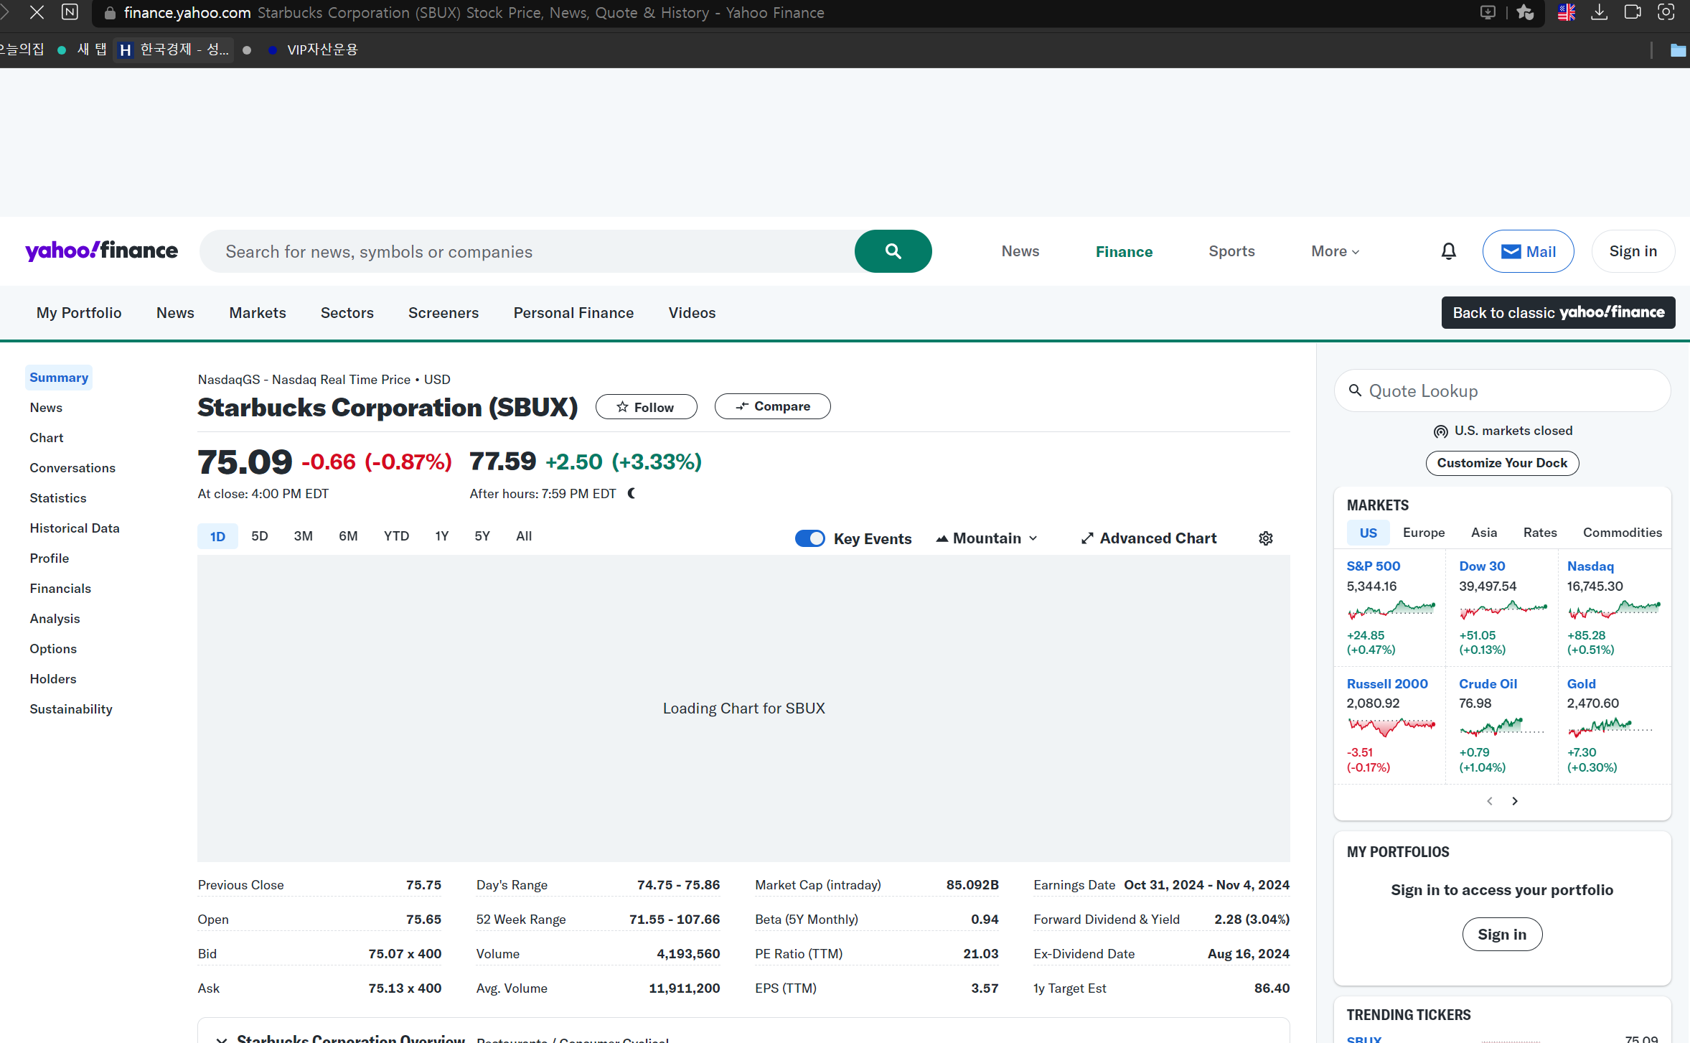The height and width of the screenshot is (1043, 1690).
Task: Open the Advanced Chart link
Action: 1149,538
